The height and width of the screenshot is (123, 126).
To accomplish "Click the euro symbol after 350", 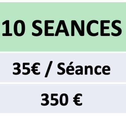I will [x=78, y=100].
